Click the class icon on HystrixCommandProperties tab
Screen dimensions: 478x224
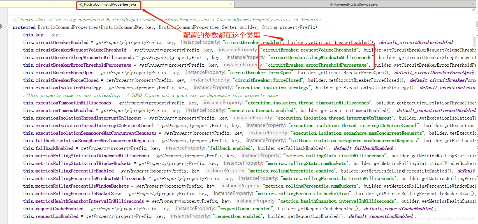coord(81,4)
